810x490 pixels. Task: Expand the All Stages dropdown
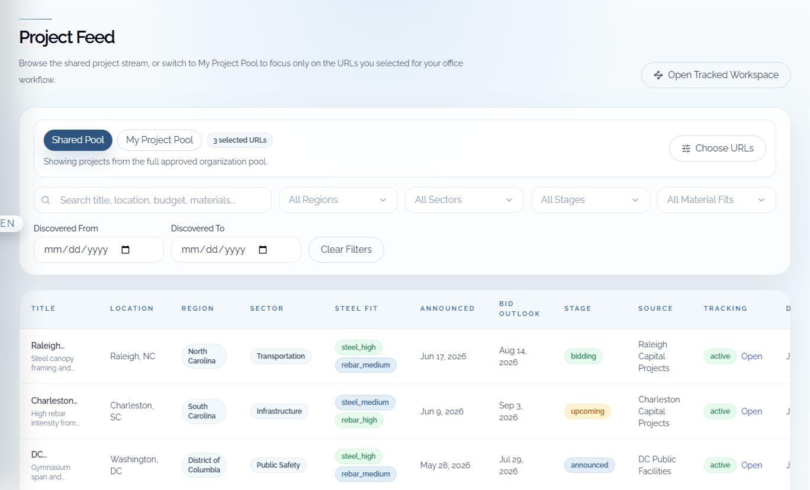(590, 200)
